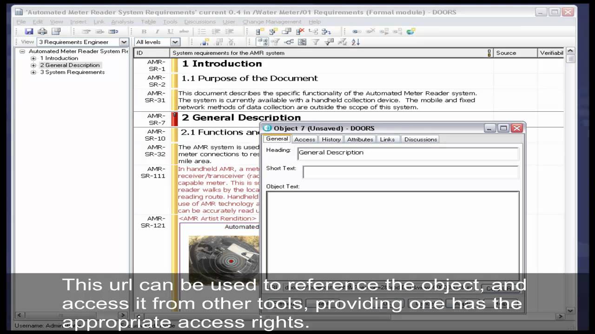Click the 2 General Description heading row
Viewport: 595px width, 334px height.
click(241, 117)
